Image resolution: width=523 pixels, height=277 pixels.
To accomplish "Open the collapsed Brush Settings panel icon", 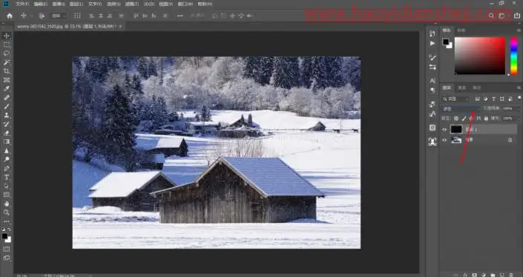I will pyautogui.click(x=432, y=57).
